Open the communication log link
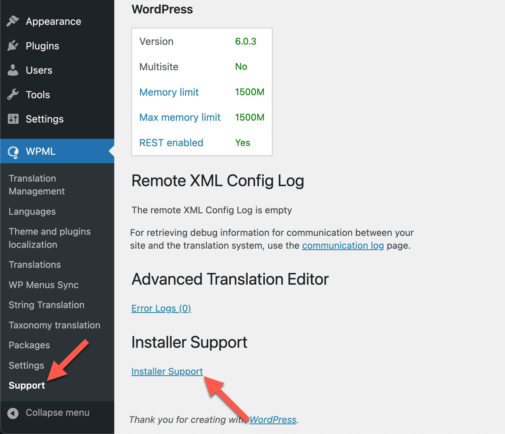The height and width of the screenshot is (434, 505). coord(343,246)
